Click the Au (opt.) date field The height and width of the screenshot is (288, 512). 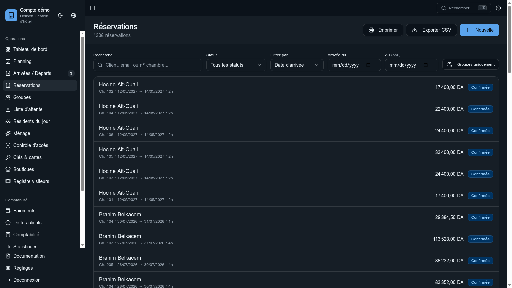412,65
